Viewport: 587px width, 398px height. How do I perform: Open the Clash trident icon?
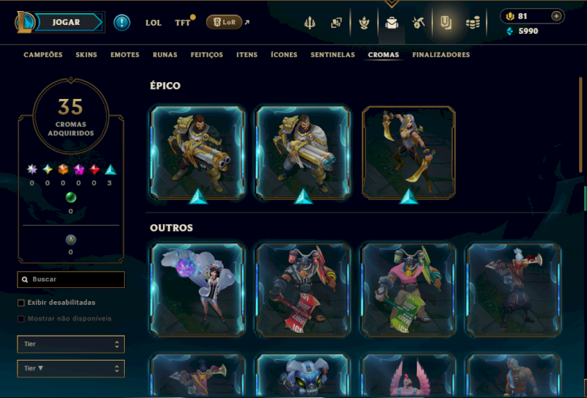click(x=310, y=23)
